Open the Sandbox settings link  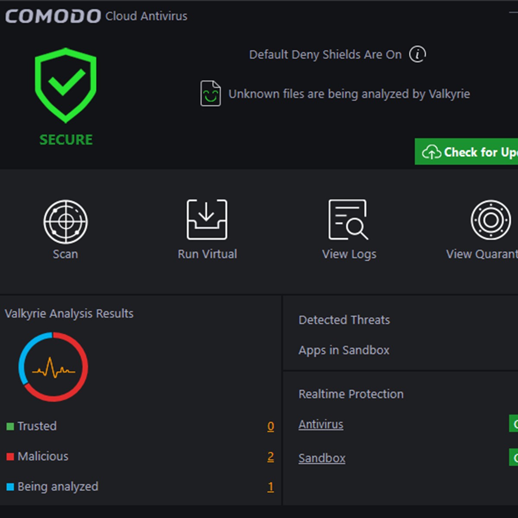[x=322, y=458]
